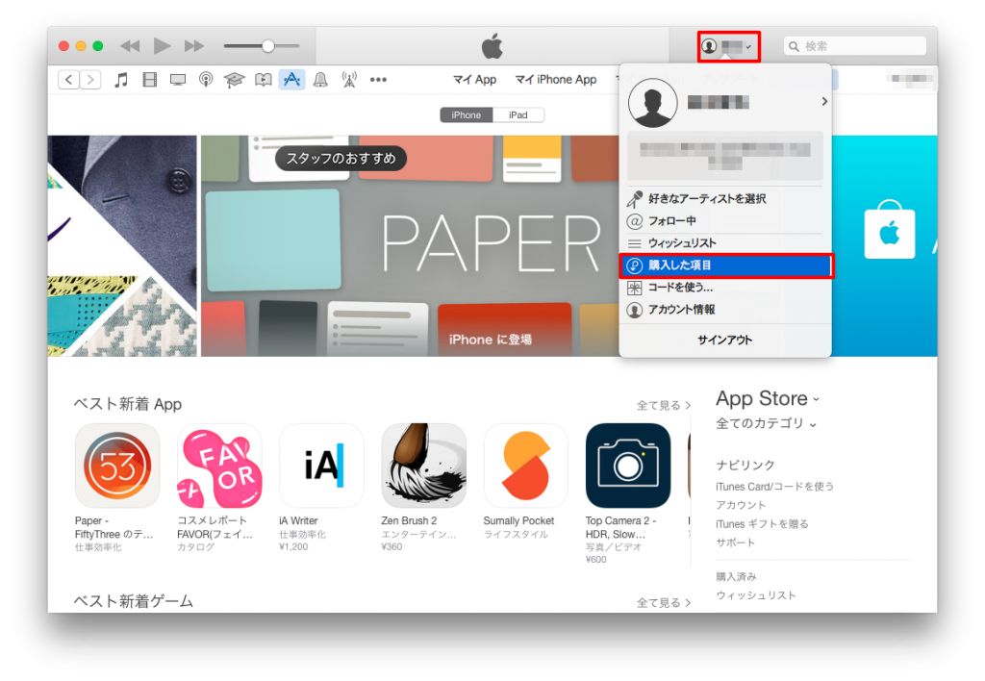Expand the 全てのカテゴリ dropdown
This screenshot has height=681, width=985.
763,422
